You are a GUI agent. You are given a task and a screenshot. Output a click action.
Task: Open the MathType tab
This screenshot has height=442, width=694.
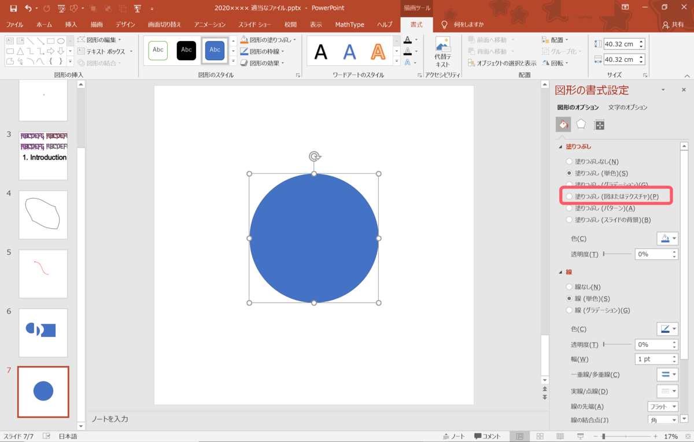[350, 25]
